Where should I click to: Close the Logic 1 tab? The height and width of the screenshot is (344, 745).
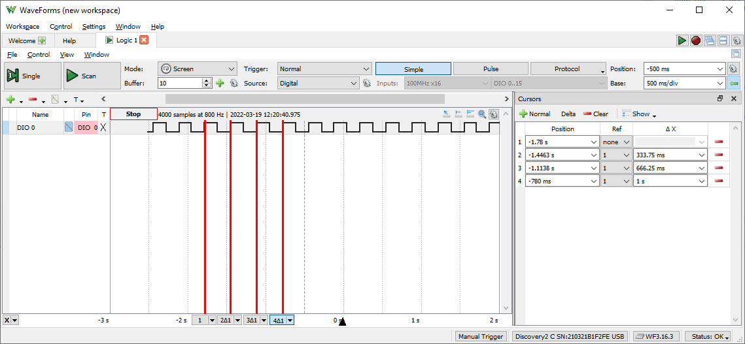[144, 40]
